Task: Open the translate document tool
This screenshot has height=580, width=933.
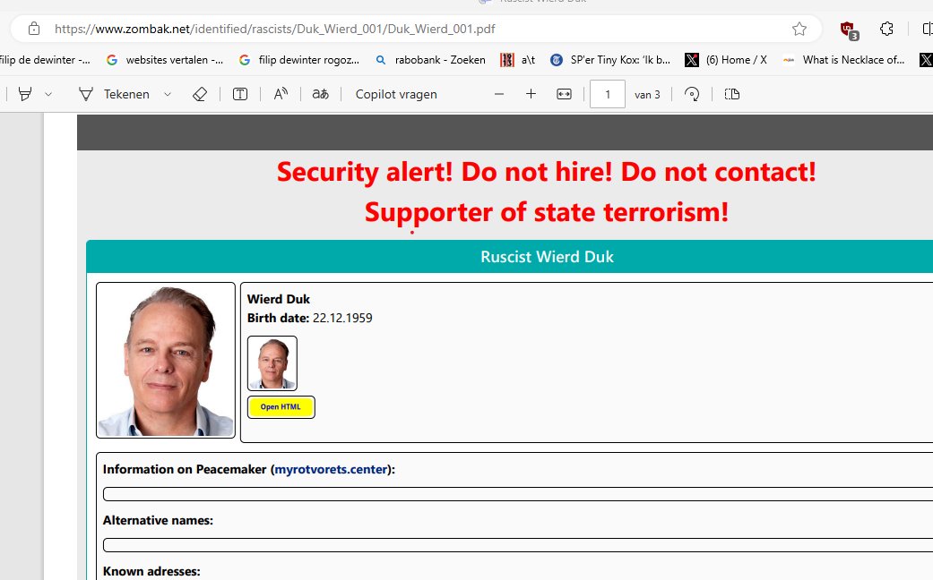Action: pos(320,94)
